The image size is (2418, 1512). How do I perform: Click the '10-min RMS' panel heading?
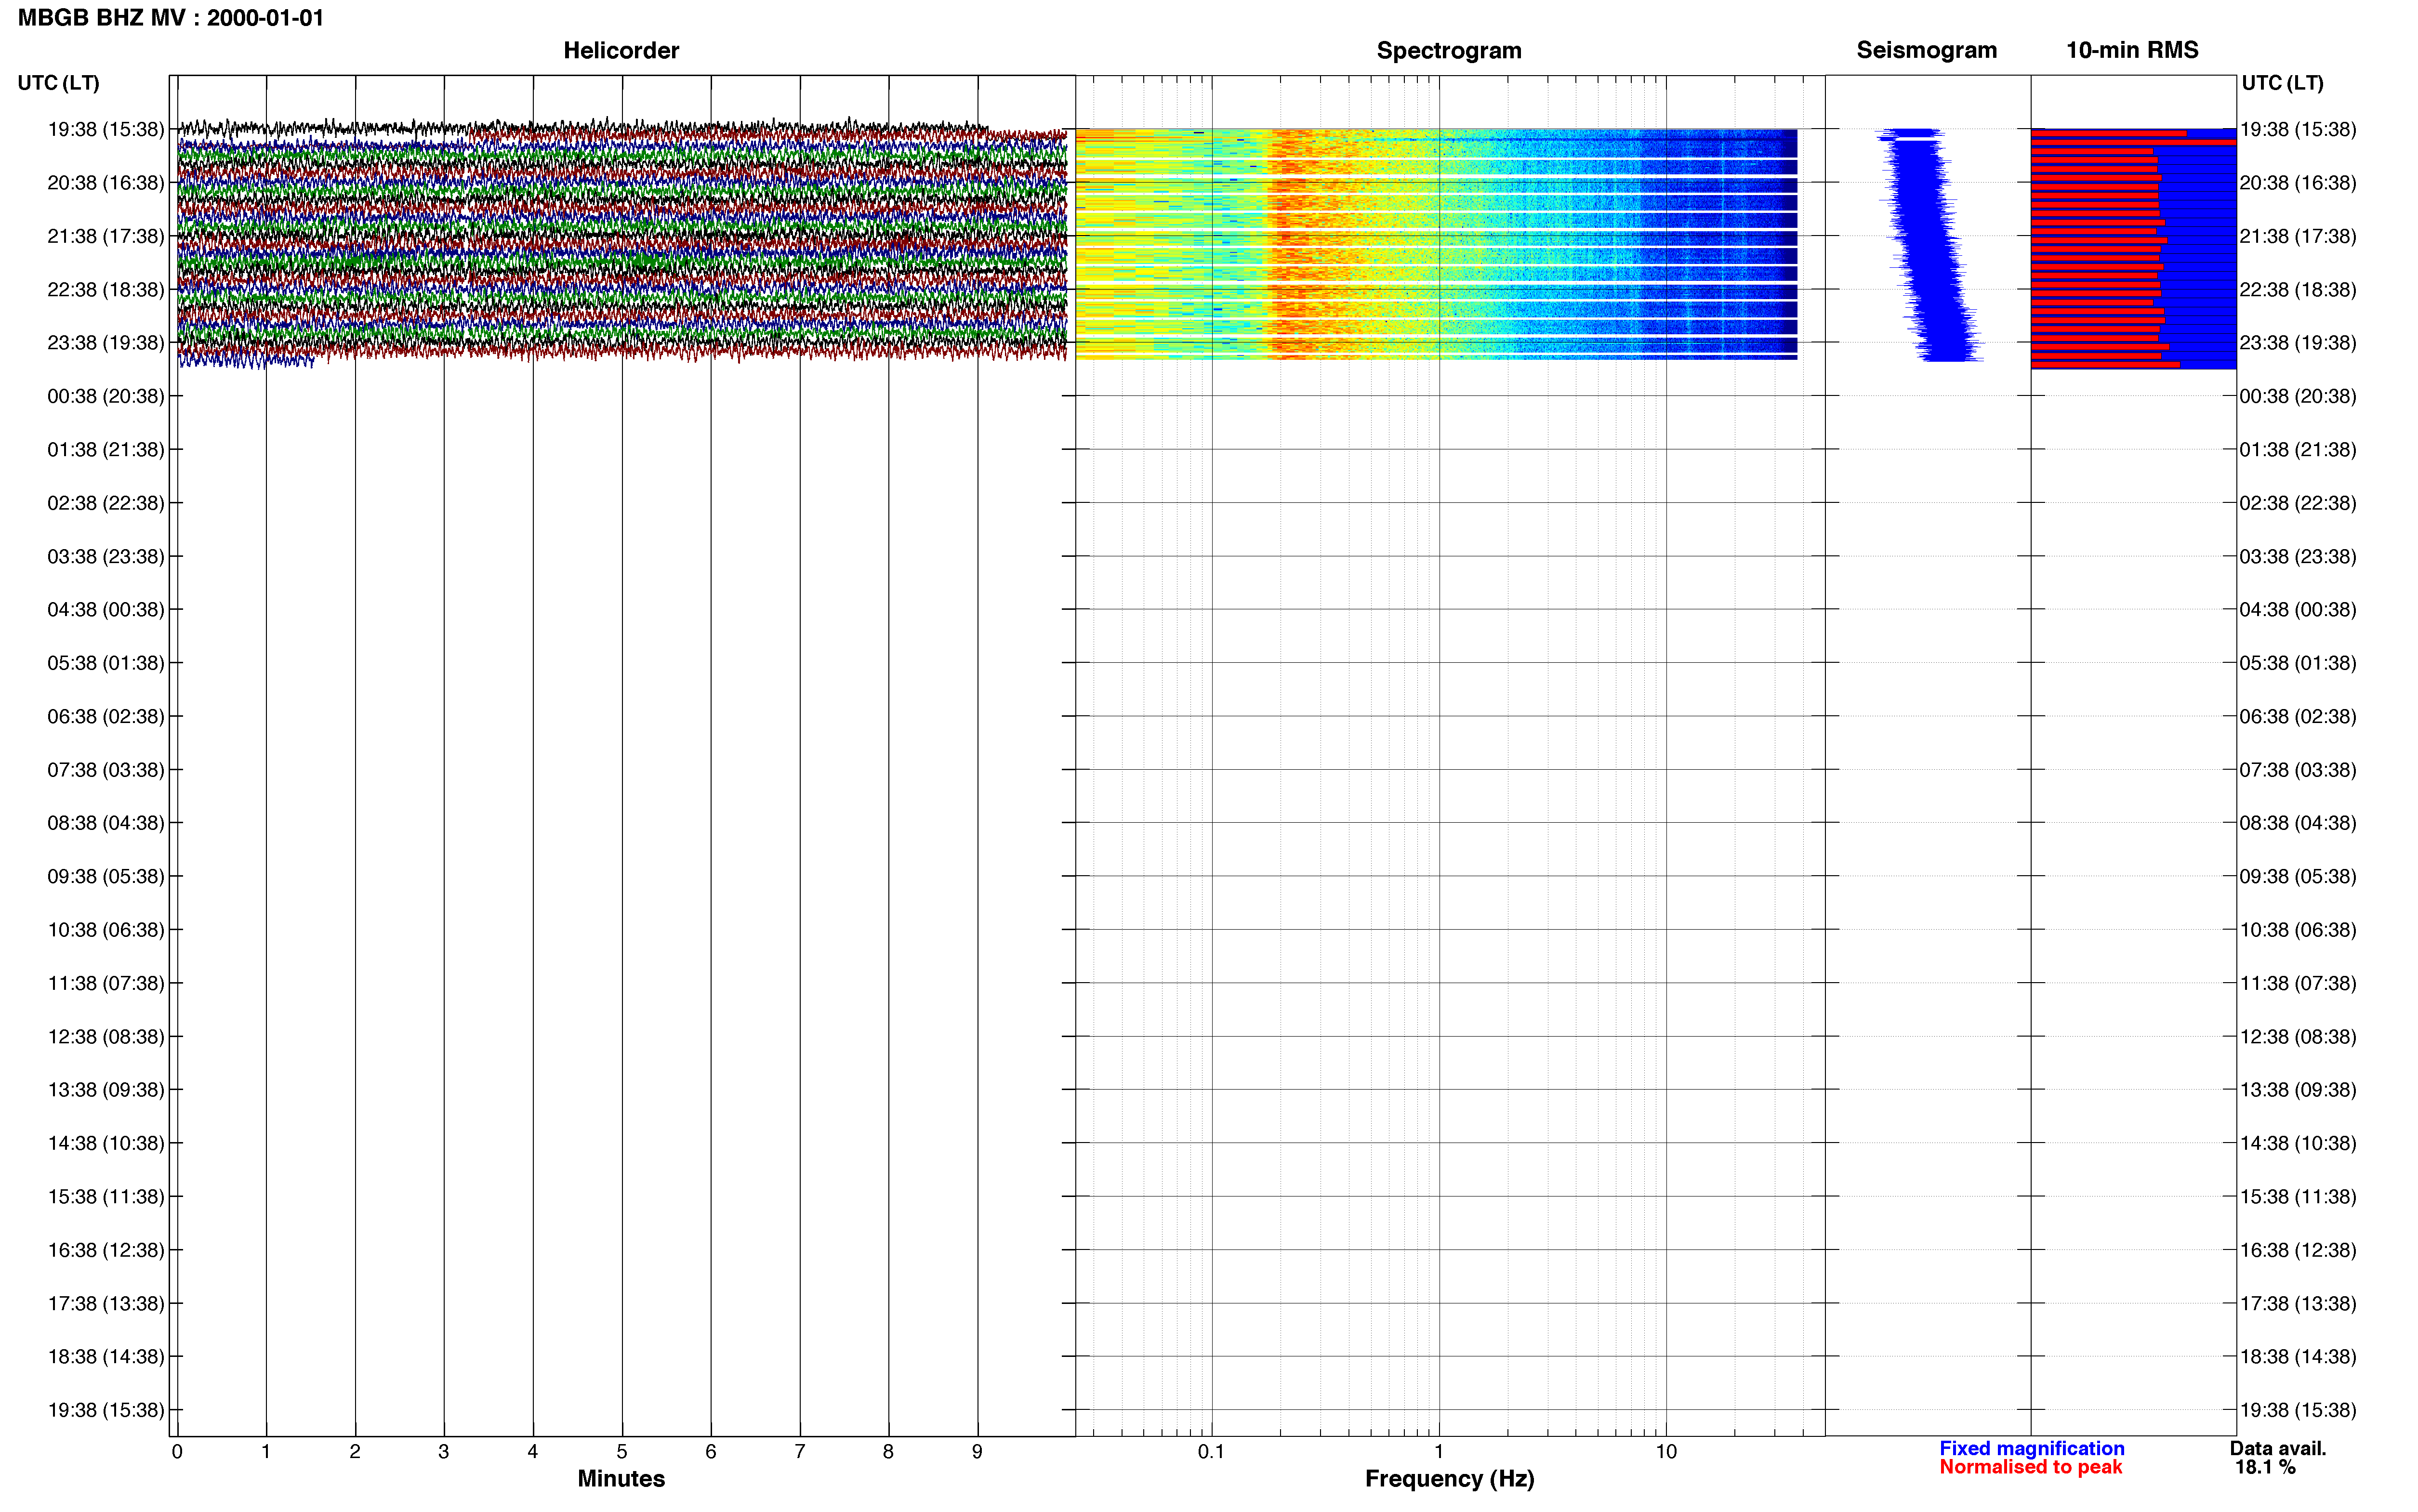pos(2132,50)
